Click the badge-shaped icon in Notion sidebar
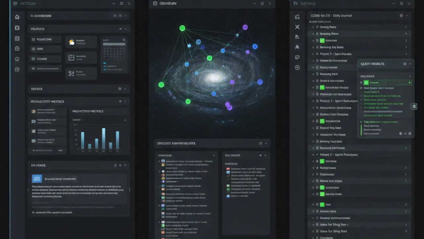The width and height of the screenshot is (424, 239). (17, 59)
